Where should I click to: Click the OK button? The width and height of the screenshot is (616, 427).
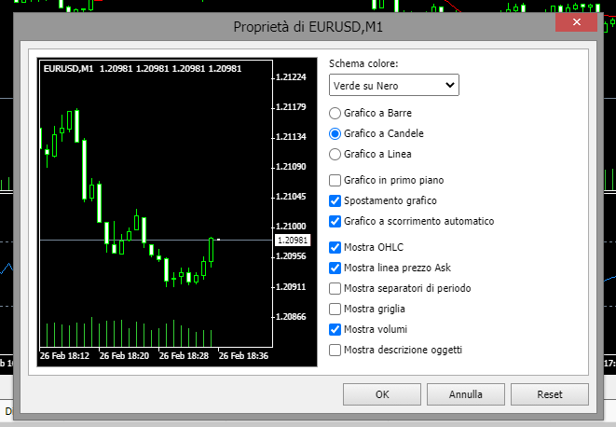[x=382, y=394]
